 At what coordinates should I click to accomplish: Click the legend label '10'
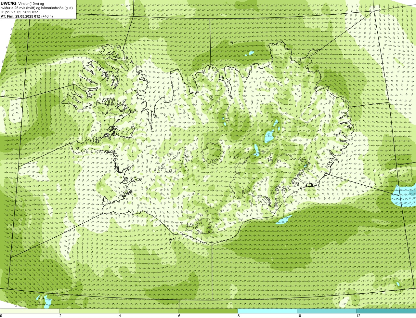[x=299, y=316]
